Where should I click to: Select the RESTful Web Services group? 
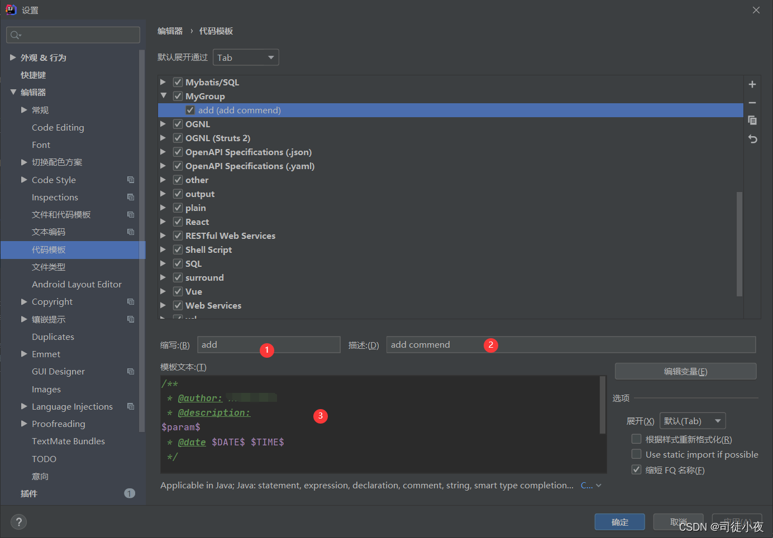pos(230,236)
